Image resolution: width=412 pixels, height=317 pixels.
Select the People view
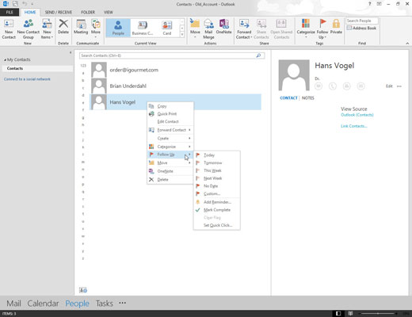[x=118, y=28]
